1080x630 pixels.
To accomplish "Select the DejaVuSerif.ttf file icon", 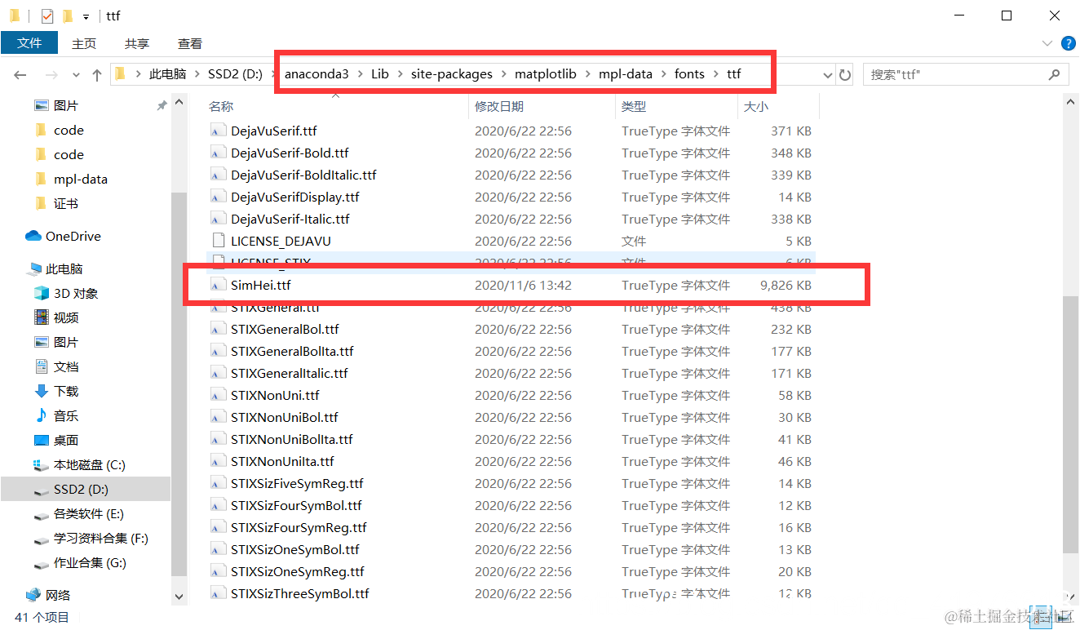I will (217, 131).
